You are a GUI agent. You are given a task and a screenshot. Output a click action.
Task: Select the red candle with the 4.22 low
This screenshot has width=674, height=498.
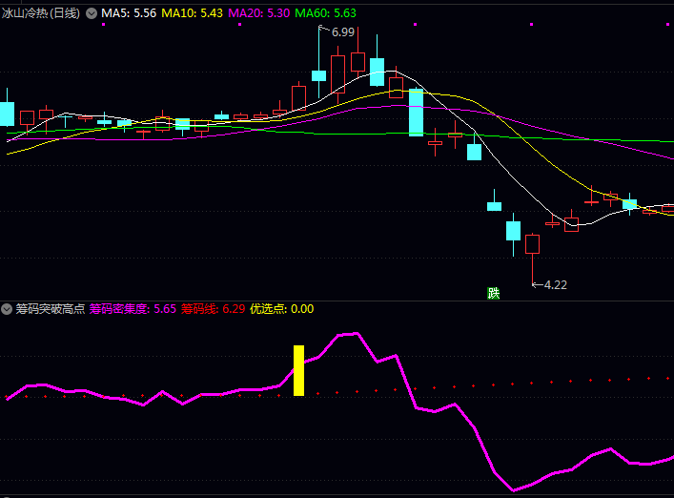tap(532, 258)
